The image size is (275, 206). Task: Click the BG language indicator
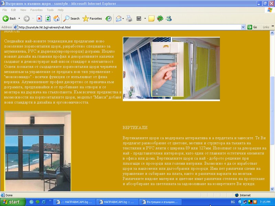tap(233, 202)
